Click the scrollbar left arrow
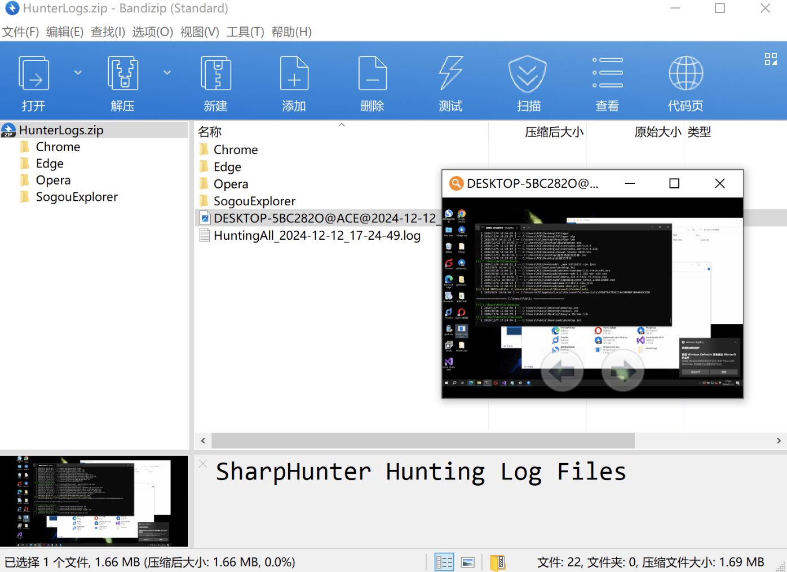787x572 pixels. pyautogui.click(x=203, y=441)
